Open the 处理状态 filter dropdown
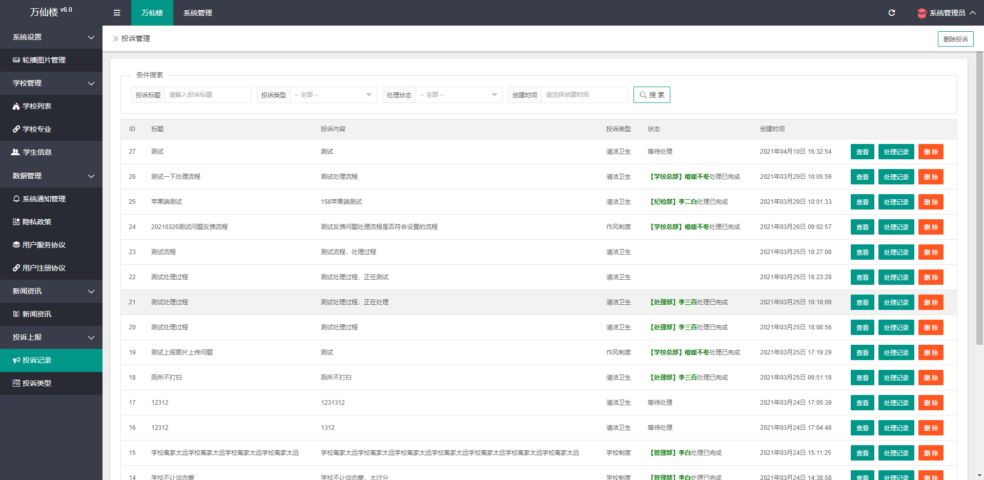 coord(459,95)
